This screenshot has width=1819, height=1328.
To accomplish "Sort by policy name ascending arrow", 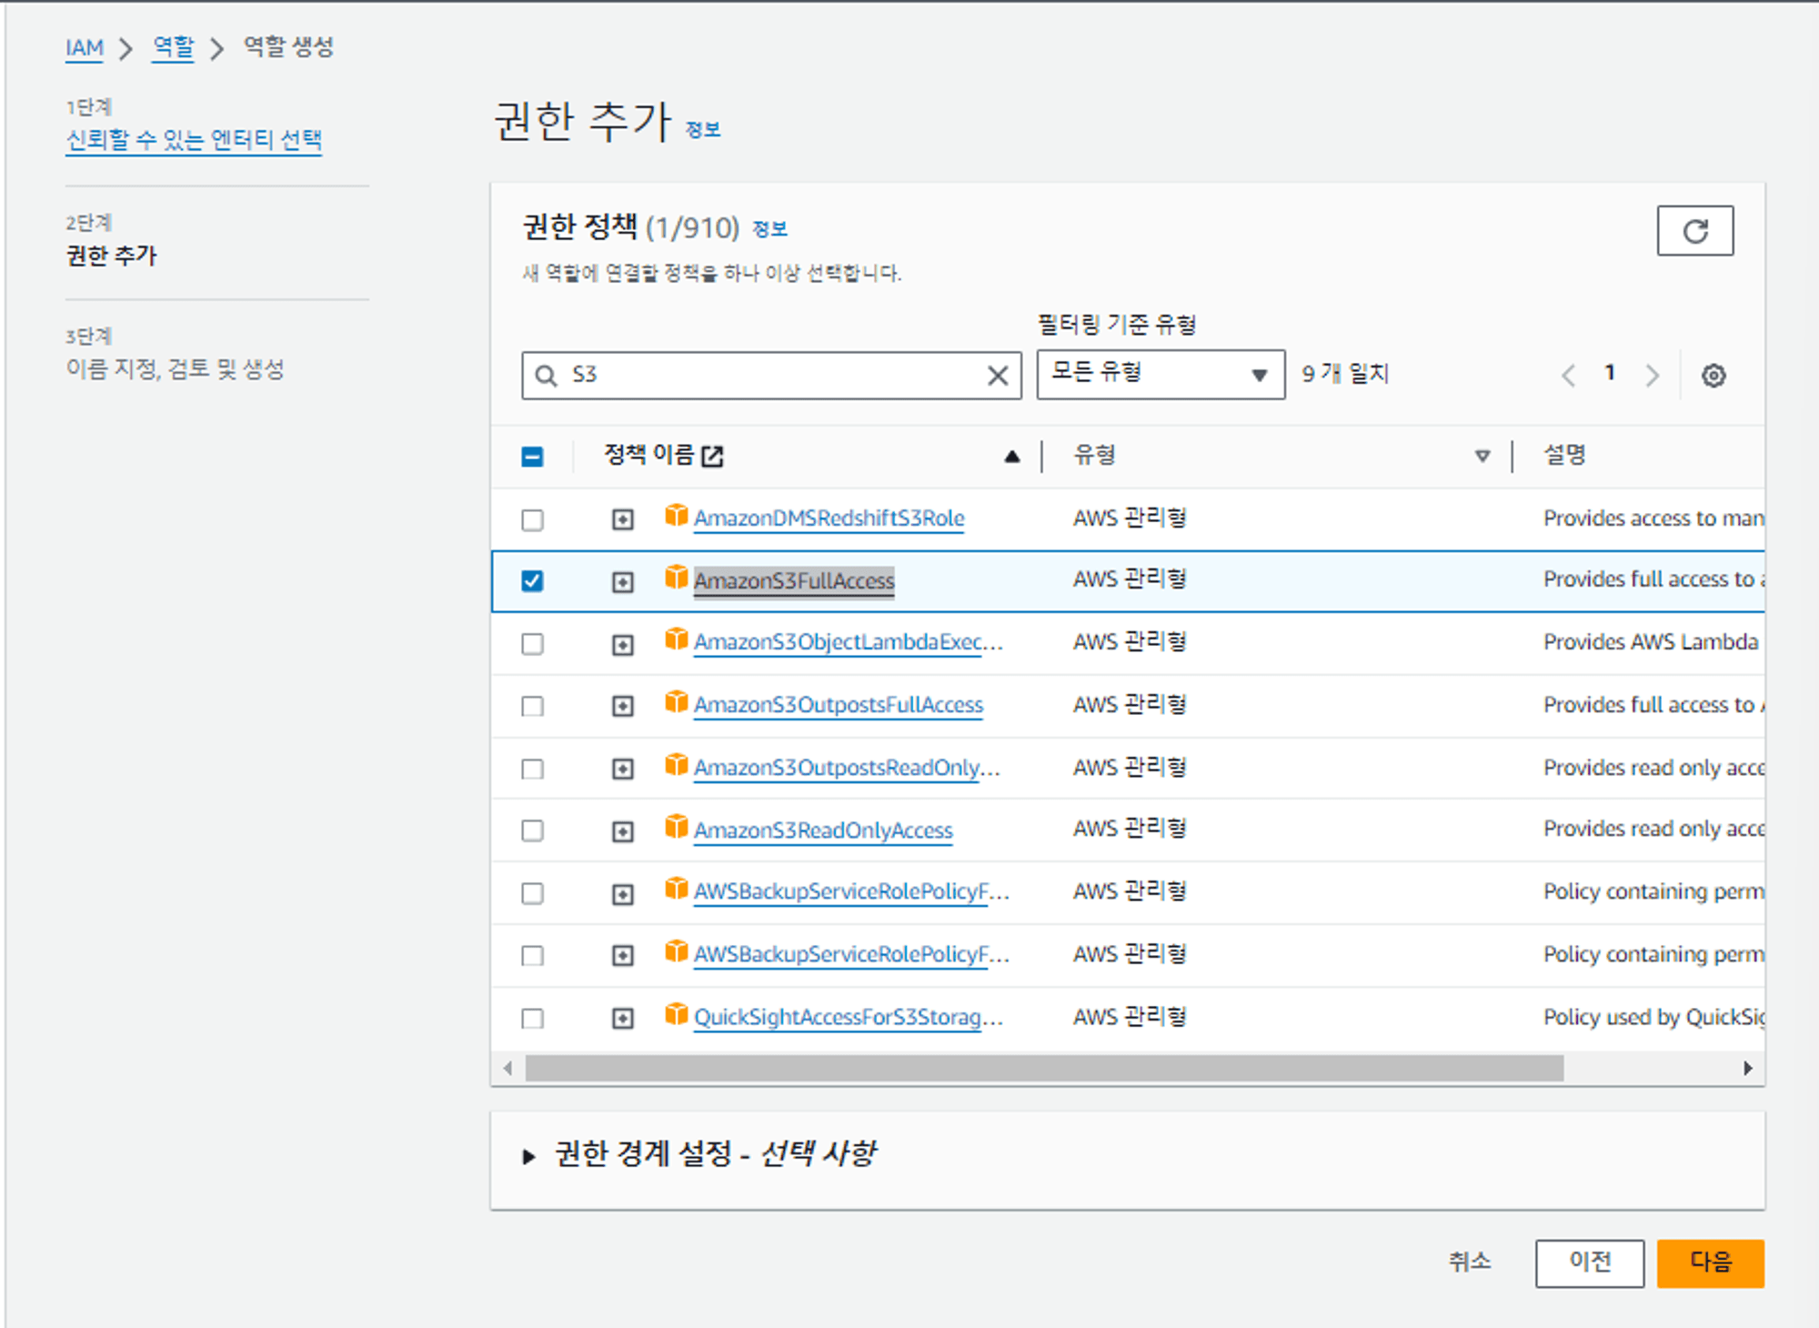I will [1011, 457].
